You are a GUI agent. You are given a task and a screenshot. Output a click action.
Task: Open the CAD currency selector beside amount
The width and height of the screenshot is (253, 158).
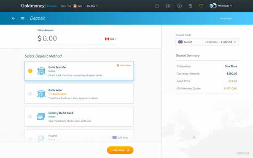point(110,39)
